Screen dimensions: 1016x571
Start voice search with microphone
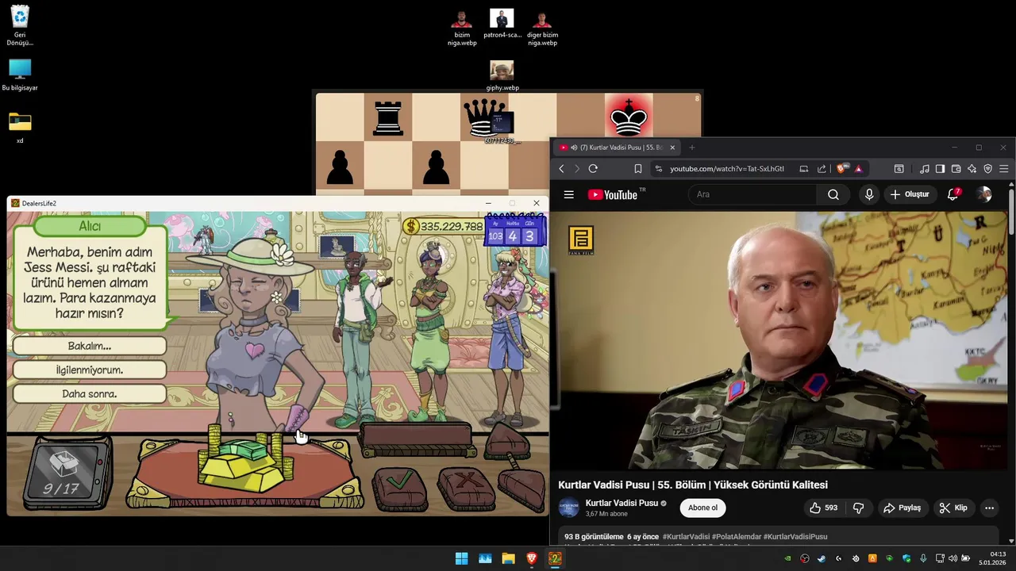pos(869,194)
